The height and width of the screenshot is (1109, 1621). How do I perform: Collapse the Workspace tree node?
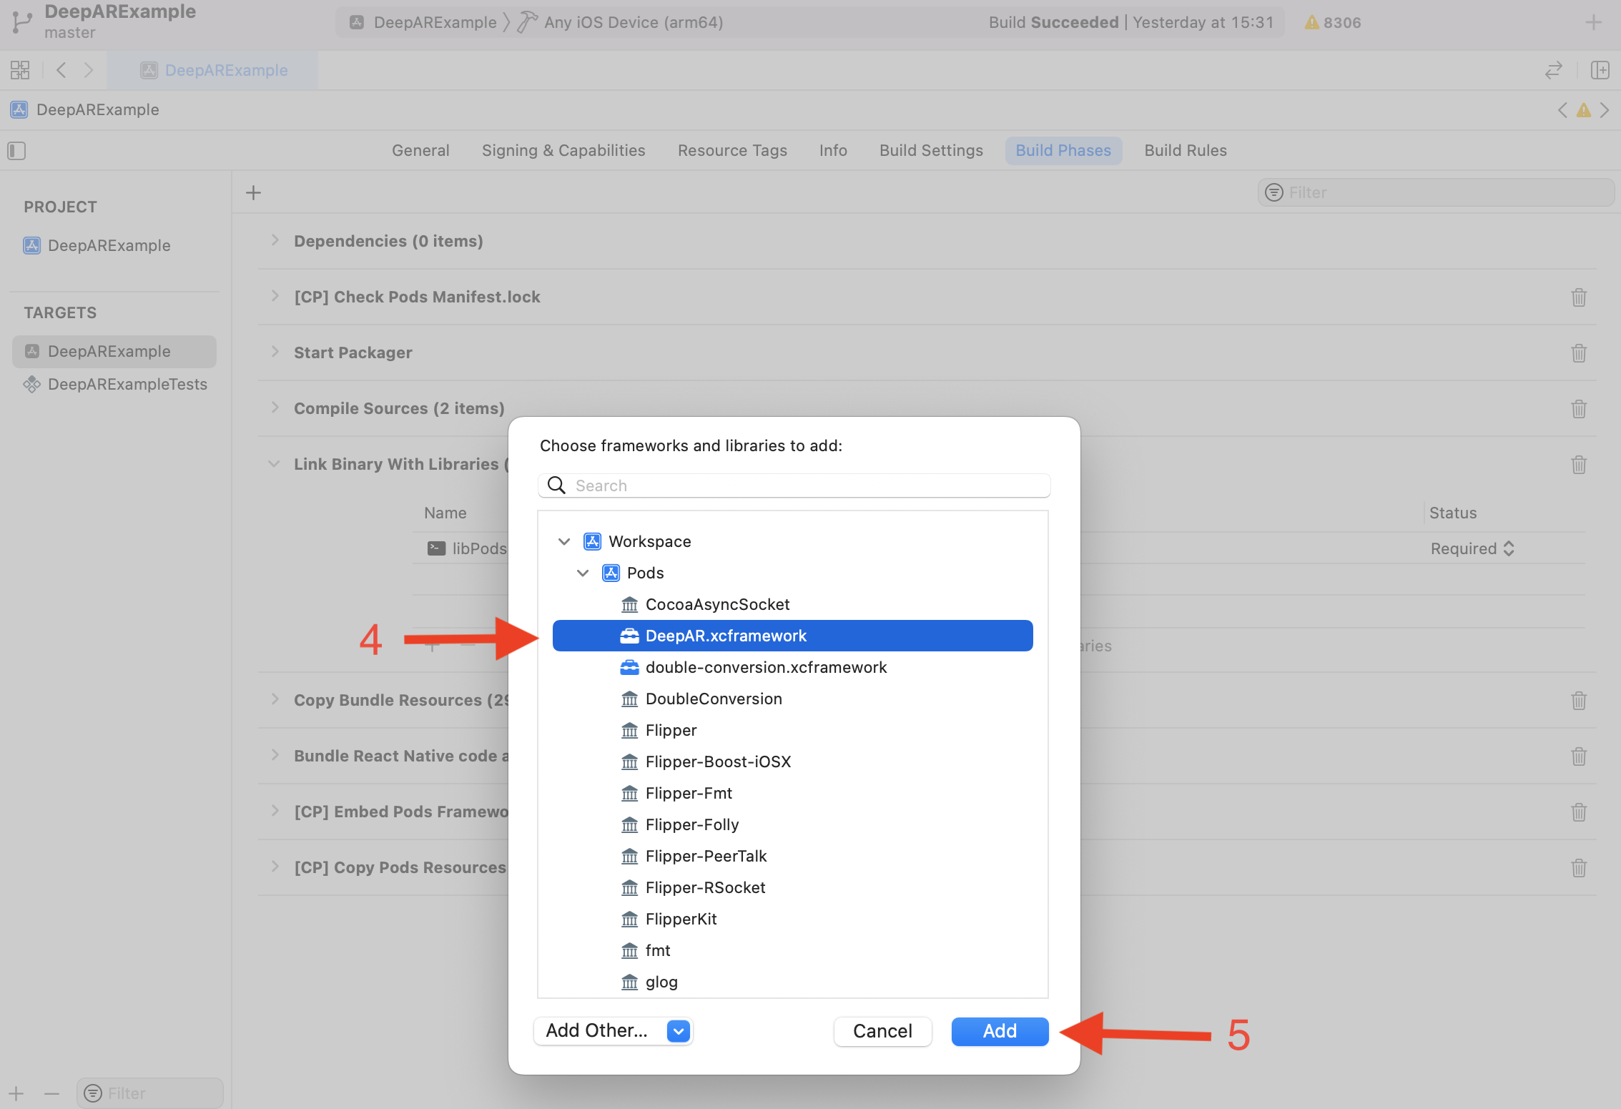tap(564, 541)
